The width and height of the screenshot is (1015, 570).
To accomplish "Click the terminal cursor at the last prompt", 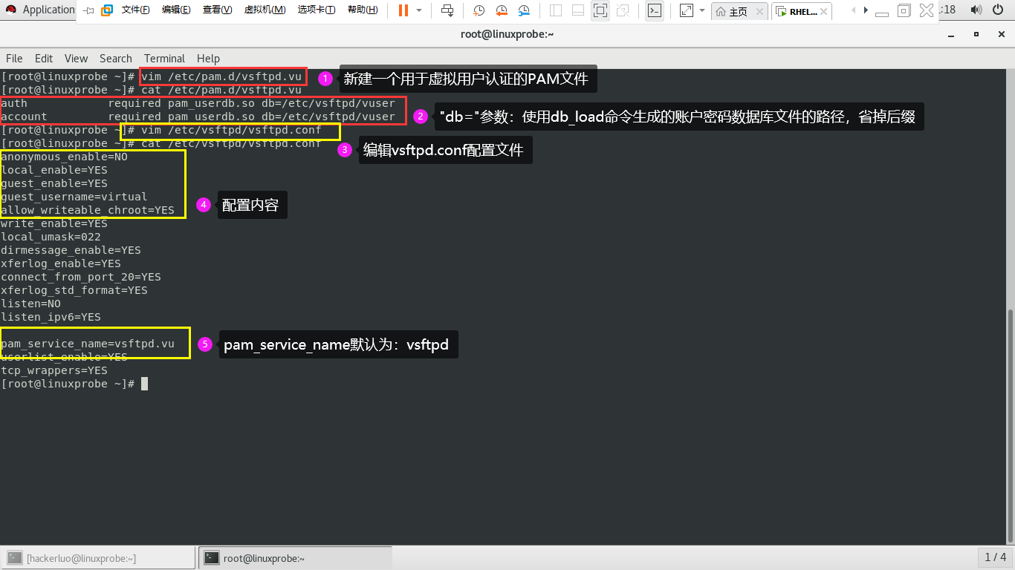I will (x=144, y=384).
